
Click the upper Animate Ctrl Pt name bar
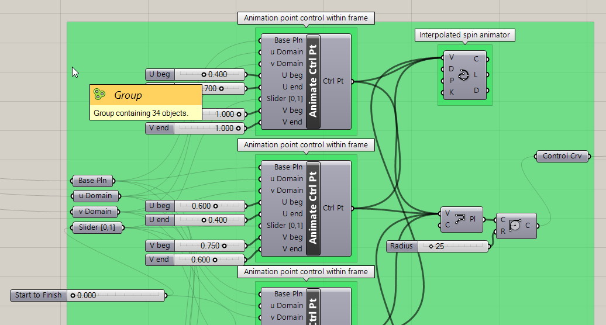pos(313,81)
